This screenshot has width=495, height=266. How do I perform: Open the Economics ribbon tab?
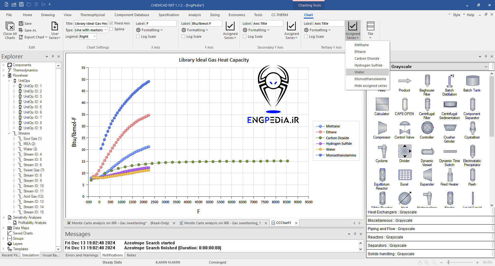click(x=237, y=15)
